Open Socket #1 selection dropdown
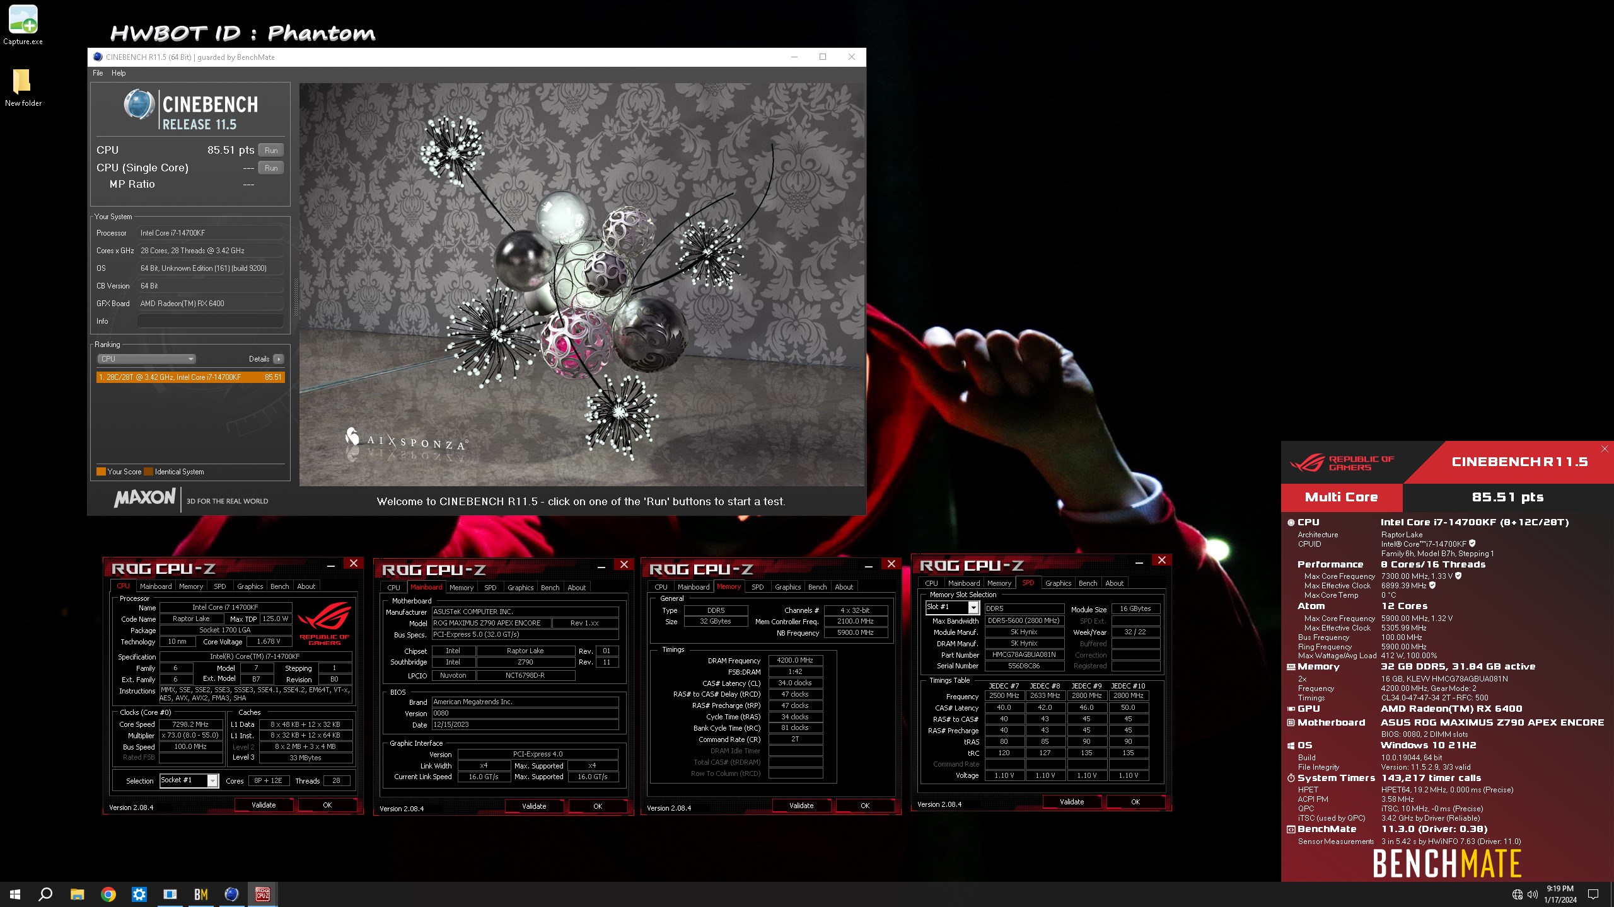 (x=189, y=780)
